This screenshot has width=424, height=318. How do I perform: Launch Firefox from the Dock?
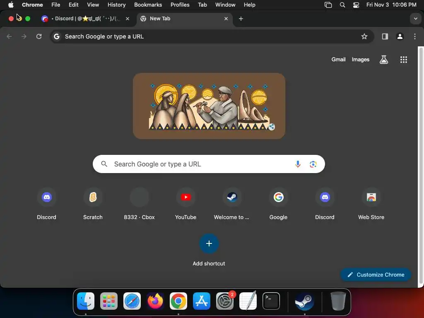(155, 301)
